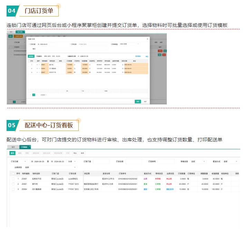Tick checkbox for row 2 黄牛肉 in 订货看板

pos(13,184)
